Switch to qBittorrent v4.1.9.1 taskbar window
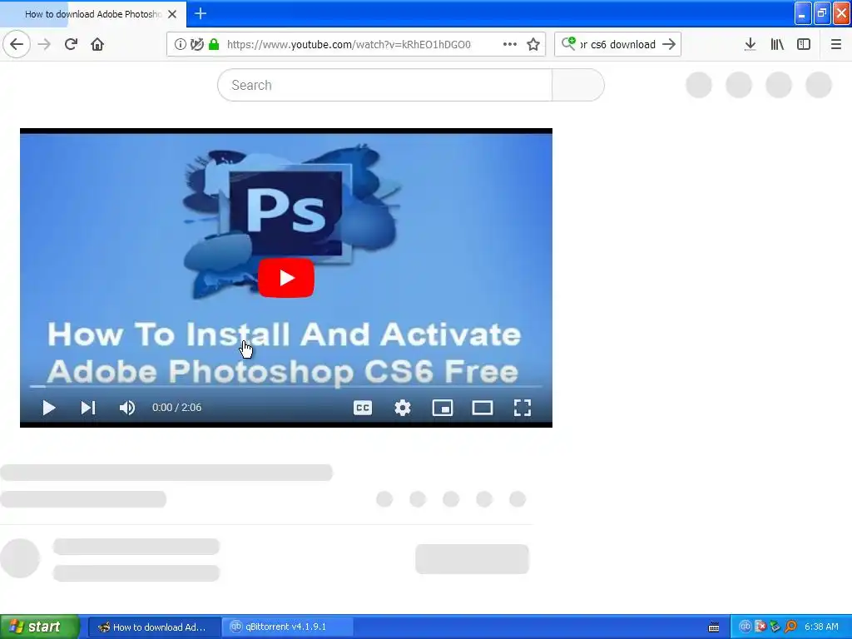 click(287, 627)
